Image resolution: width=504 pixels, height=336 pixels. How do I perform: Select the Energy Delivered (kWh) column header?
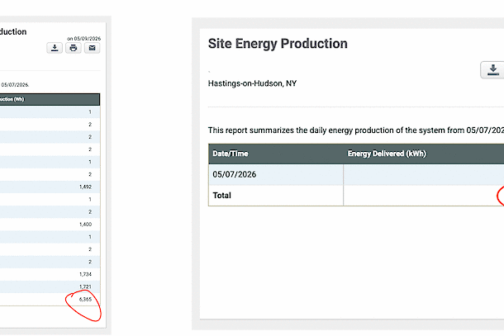[x=387, y=154]
